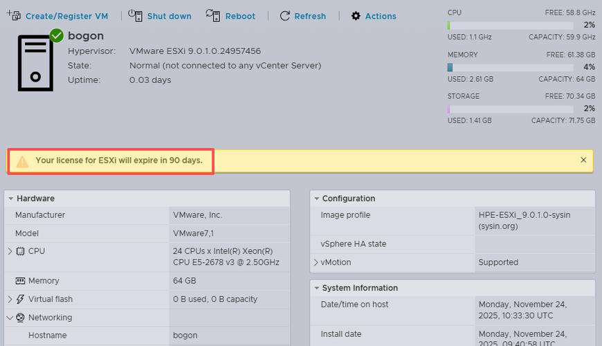Click the Reboot arrows icon
This screenshot has width=602, height=346.
[213, 15]
